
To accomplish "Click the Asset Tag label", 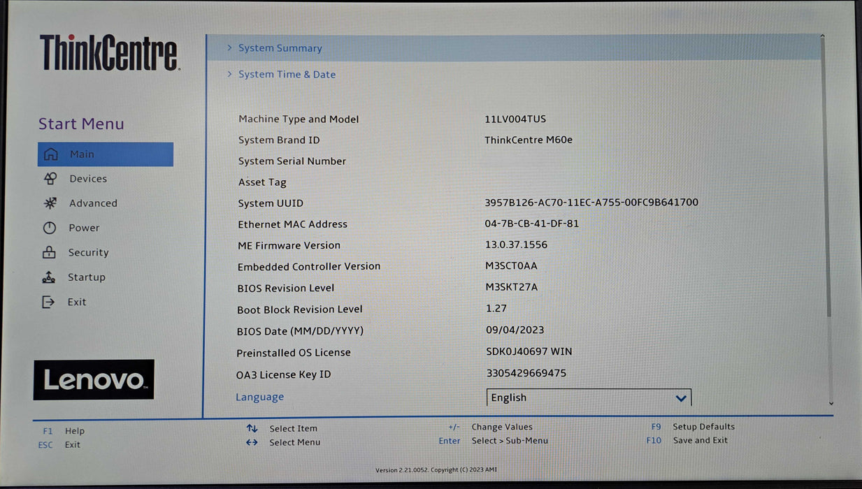I will pyautogui.click(x=262, y=182).
